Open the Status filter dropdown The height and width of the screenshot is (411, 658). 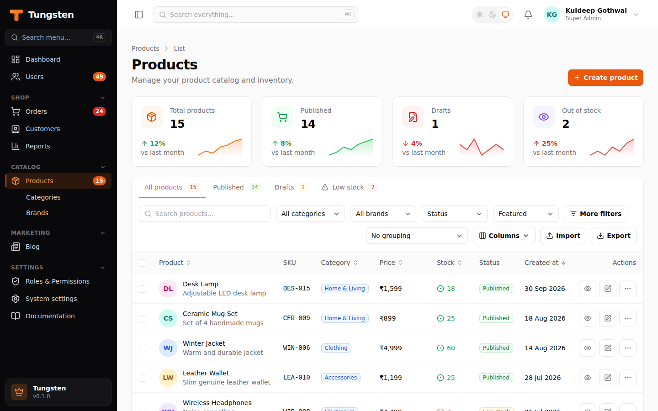[455, 214]
